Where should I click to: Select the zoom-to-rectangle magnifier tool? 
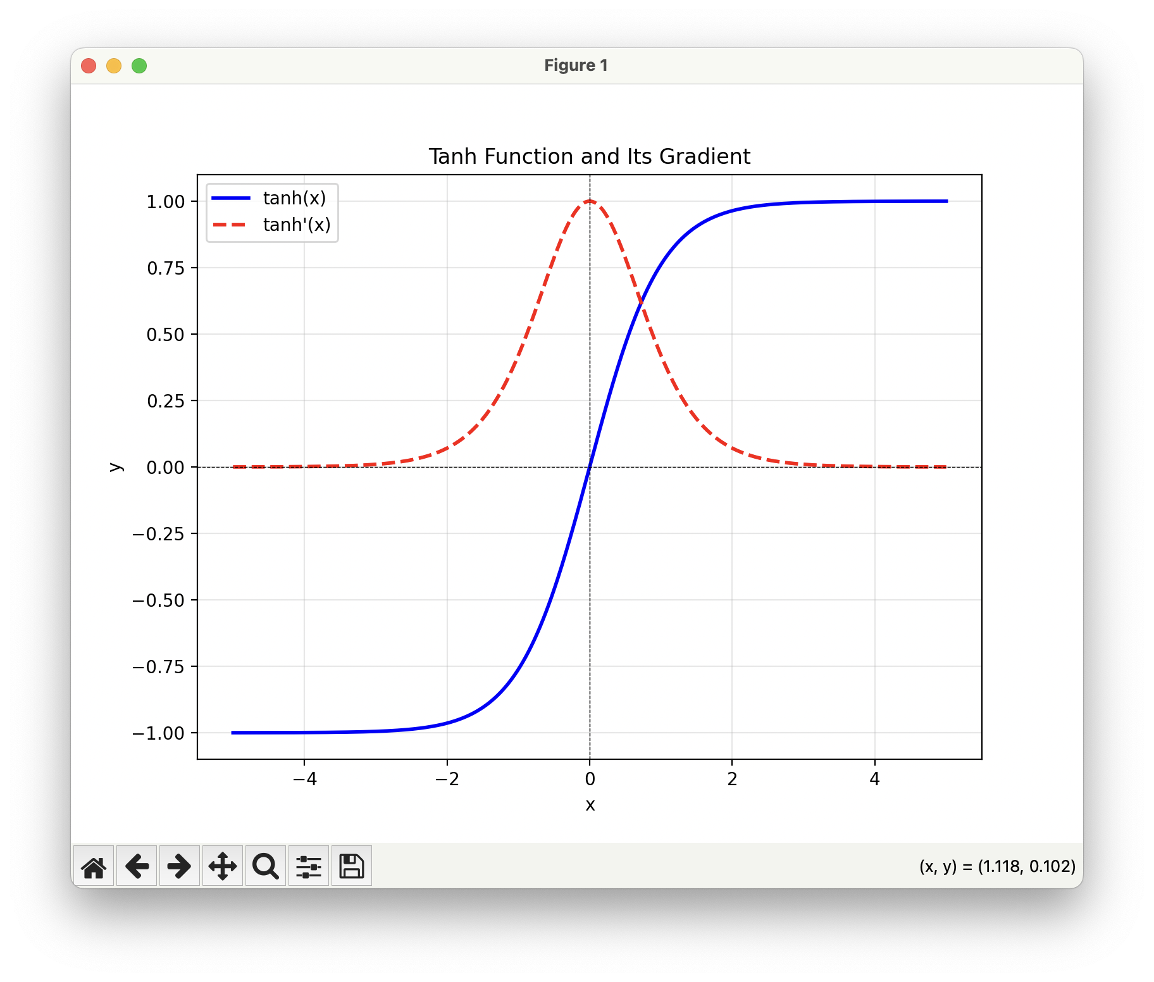pos(266,866)
